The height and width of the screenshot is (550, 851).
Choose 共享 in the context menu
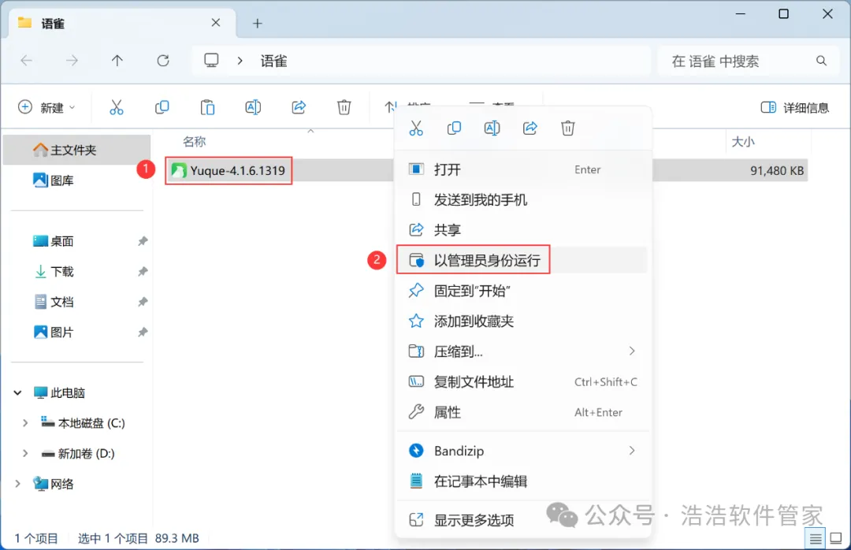pyautogui.click(x=524, y=229)
